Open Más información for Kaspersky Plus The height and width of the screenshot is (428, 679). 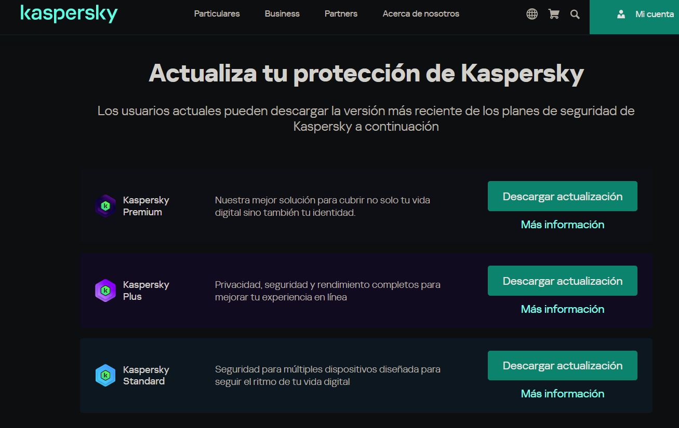tap(563, 309)
